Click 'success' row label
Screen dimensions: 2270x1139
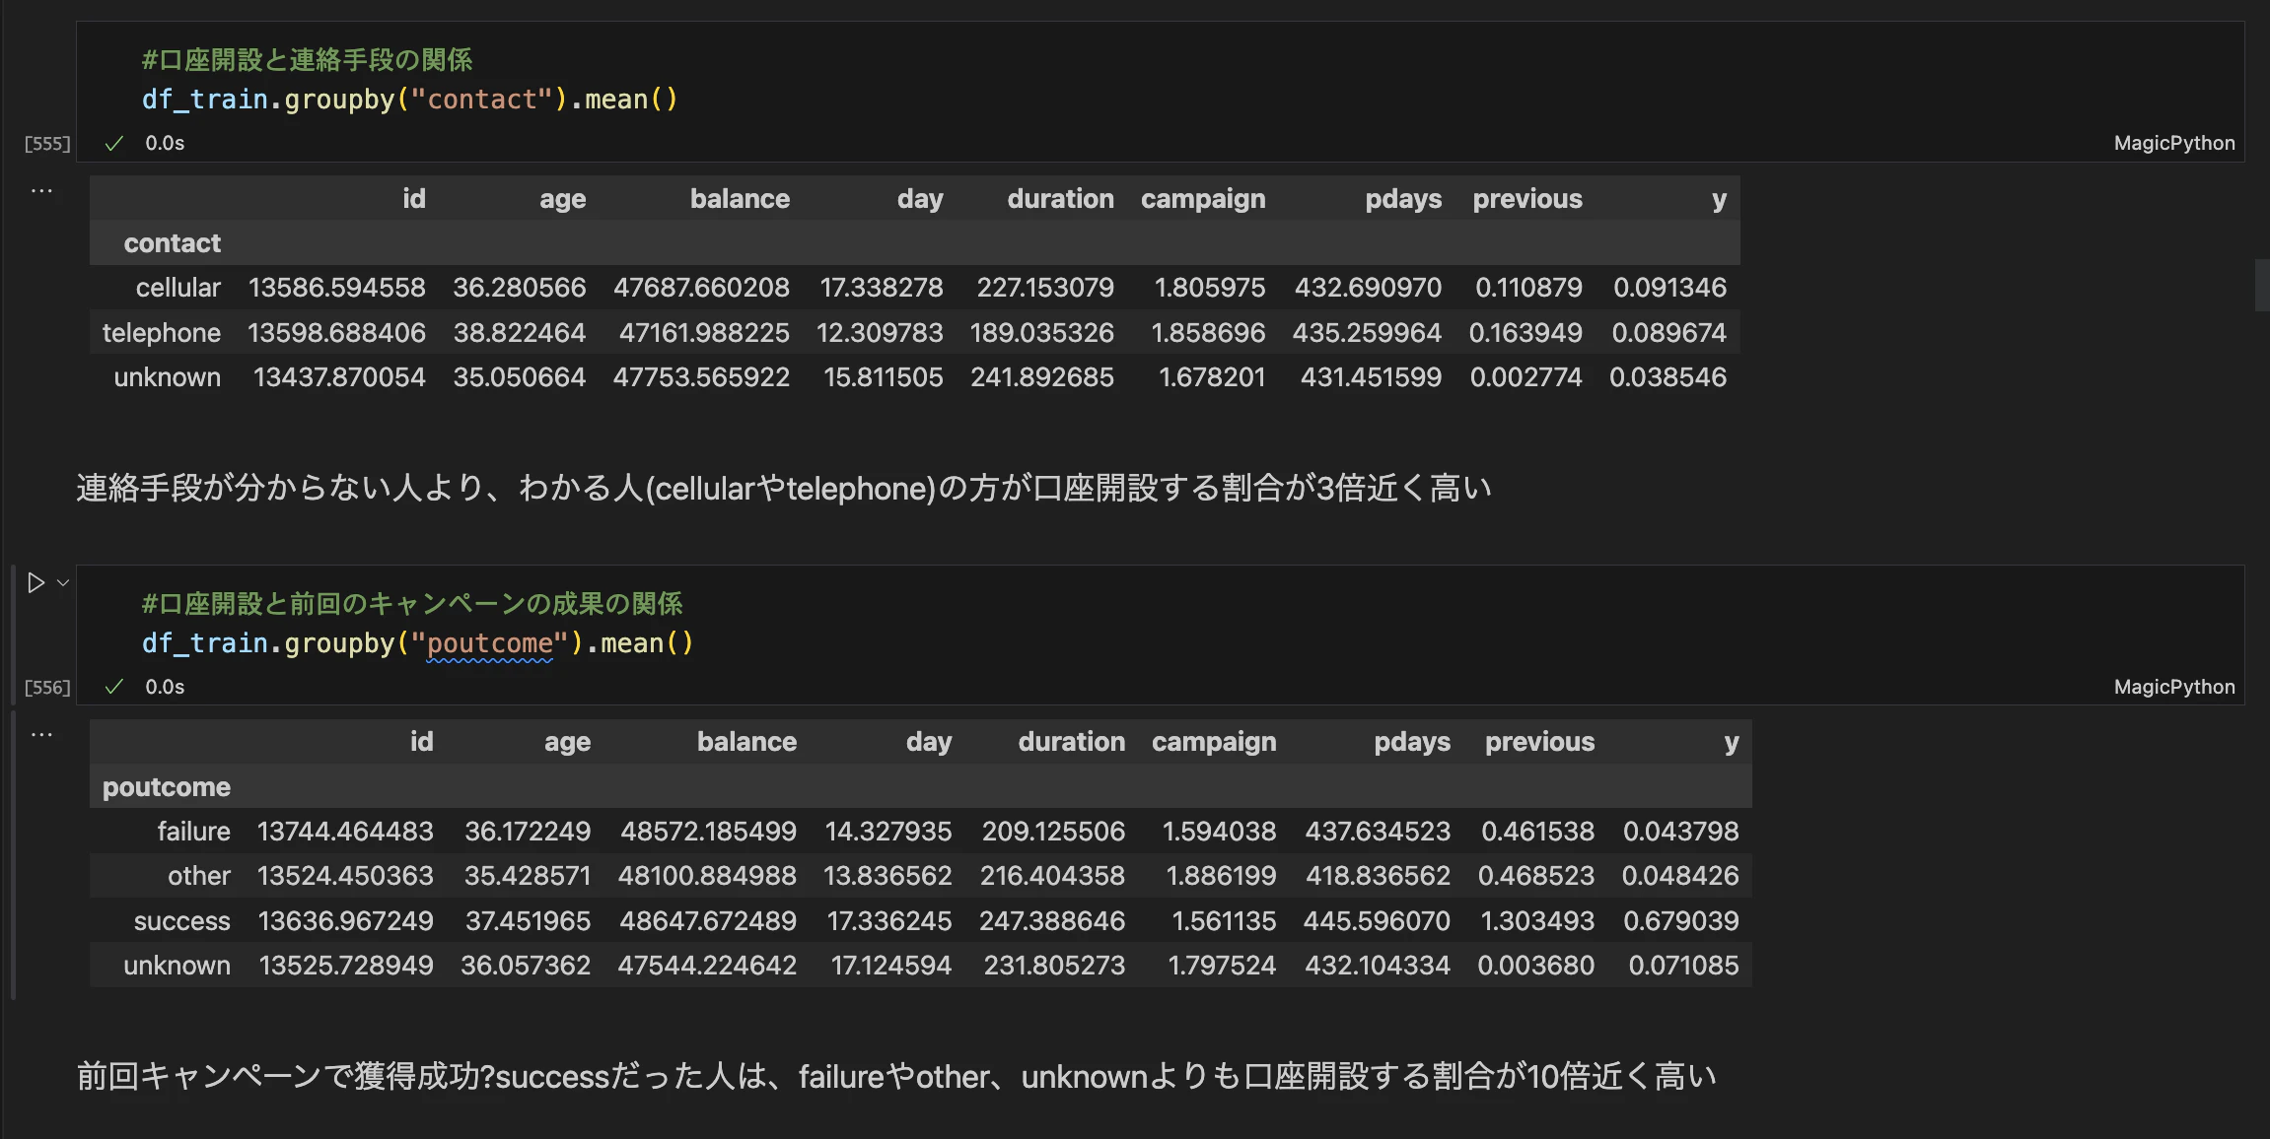click(181, 921)
